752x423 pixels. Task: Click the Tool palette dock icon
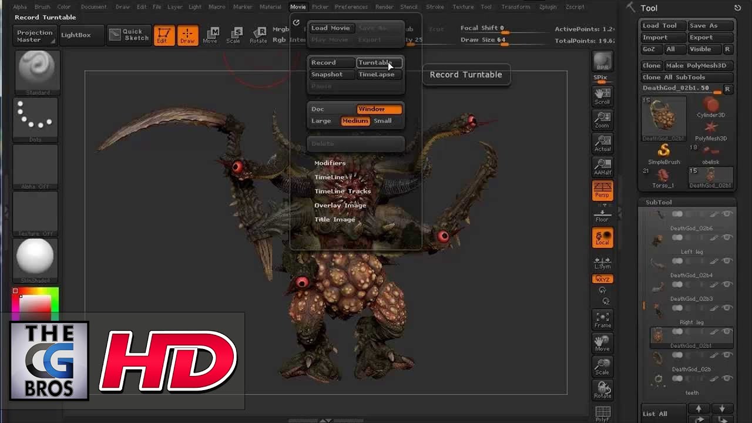coord(737,8)
